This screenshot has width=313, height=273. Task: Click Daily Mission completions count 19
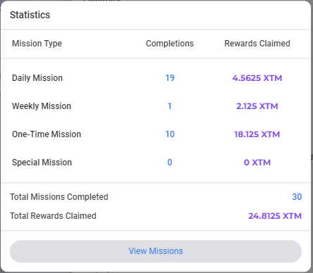coord(170,78)
